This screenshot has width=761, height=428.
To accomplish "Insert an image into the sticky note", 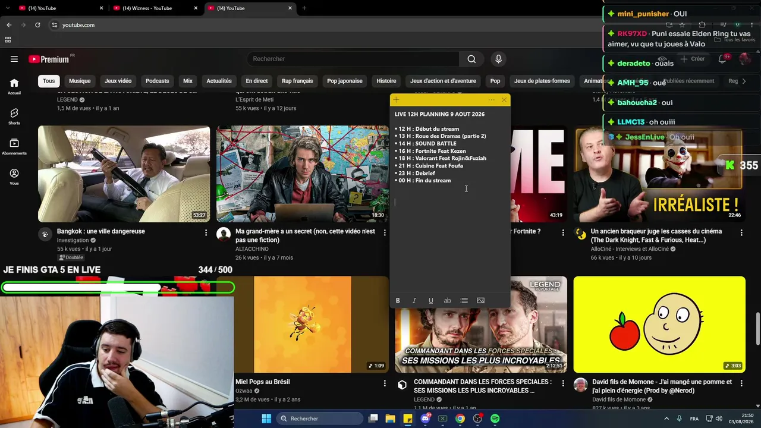I will point(481,301).
